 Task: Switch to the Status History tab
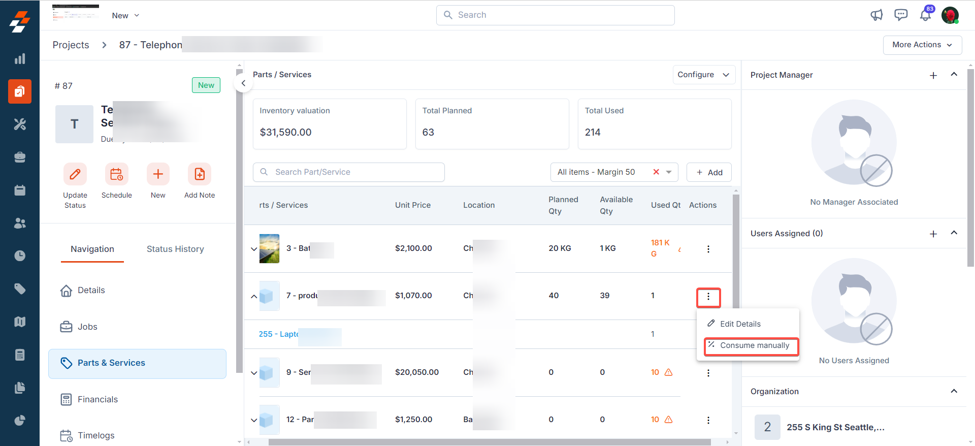coord(175,249)
